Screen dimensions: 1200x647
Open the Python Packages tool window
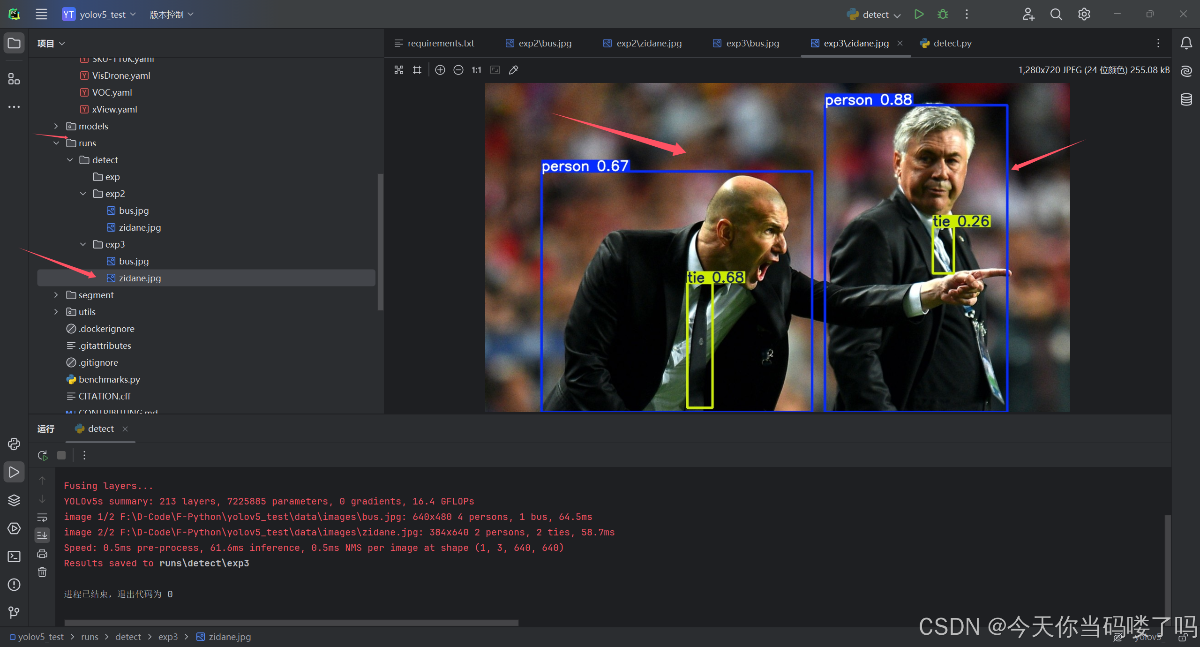14,500
